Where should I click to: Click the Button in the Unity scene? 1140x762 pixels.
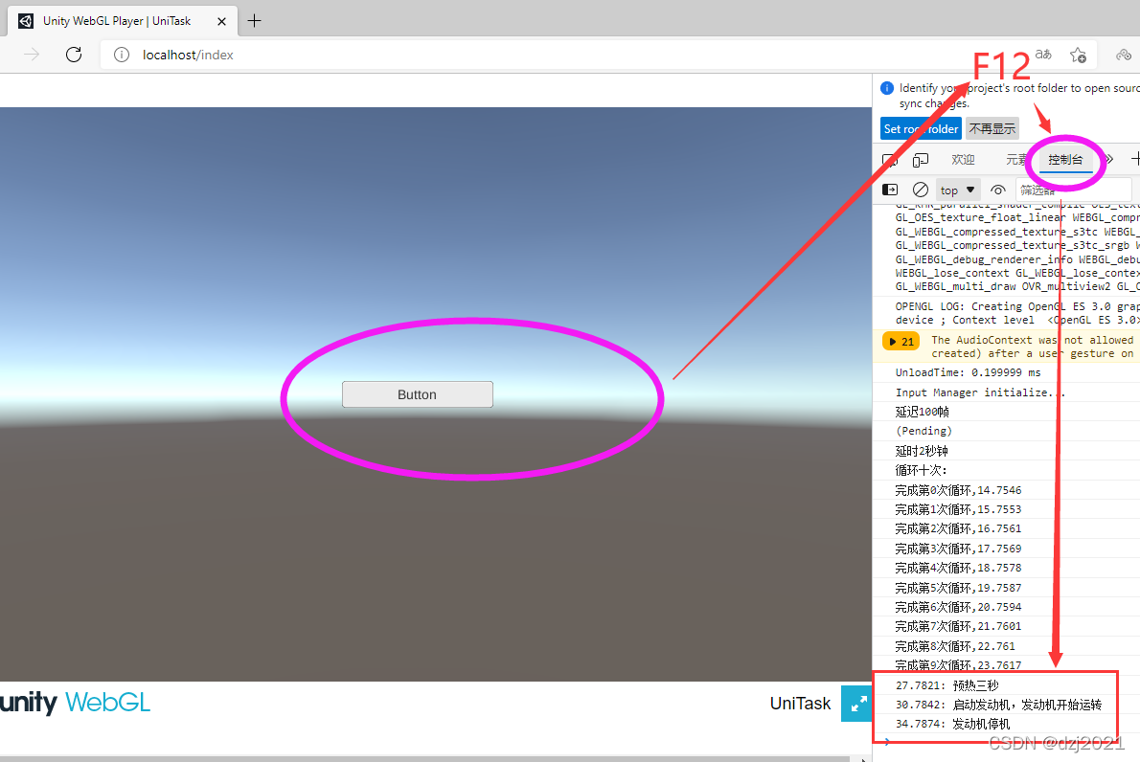[418, 394]
